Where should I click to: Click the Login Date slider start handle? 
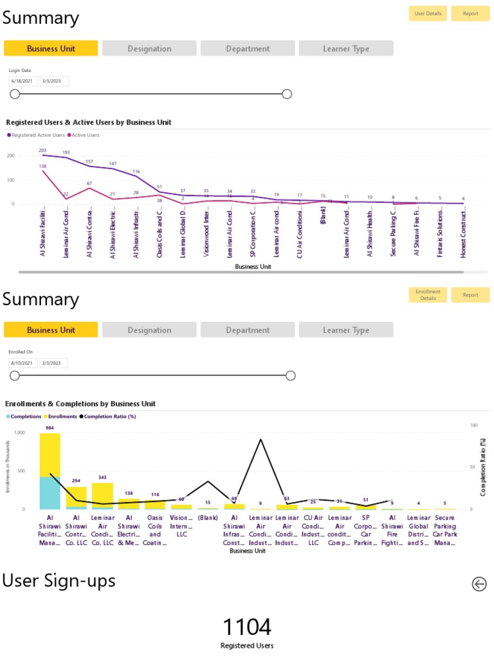tap(15, 94)
